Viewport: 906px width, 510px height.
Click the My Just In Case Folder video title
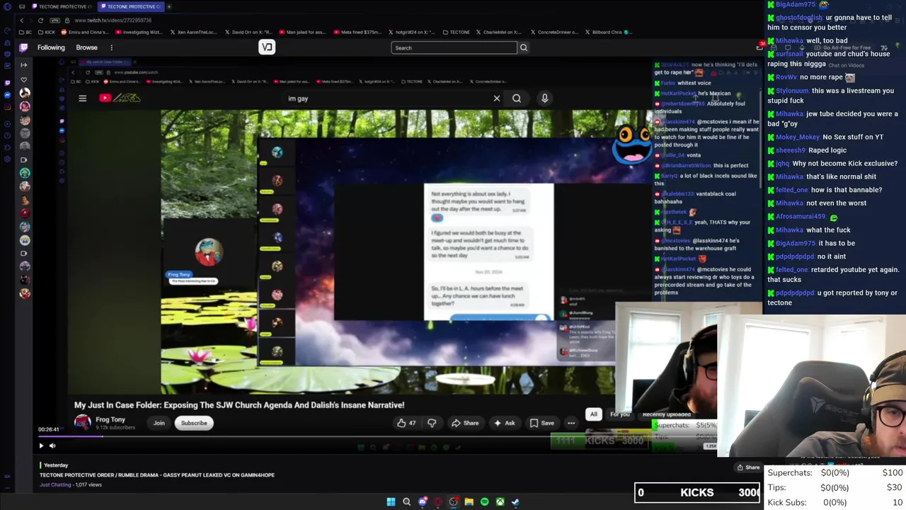[239, 405]
